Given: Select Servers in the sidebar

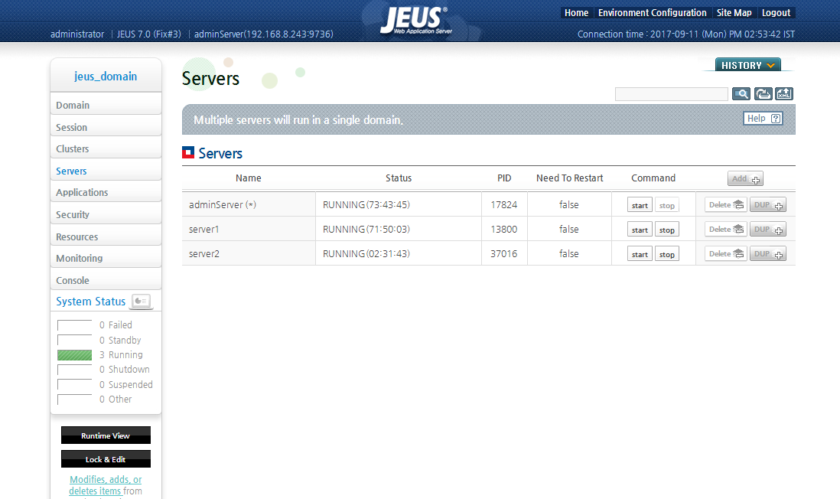Looking at the screenshot, I should [106, 171].
